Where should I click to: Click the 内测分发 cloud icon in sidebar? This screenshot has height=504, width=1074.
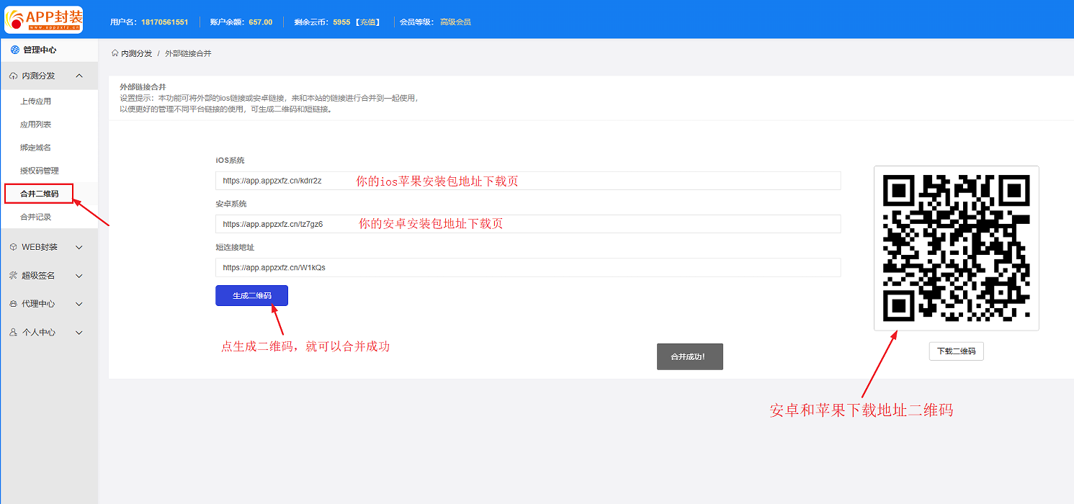coord(14,76)
